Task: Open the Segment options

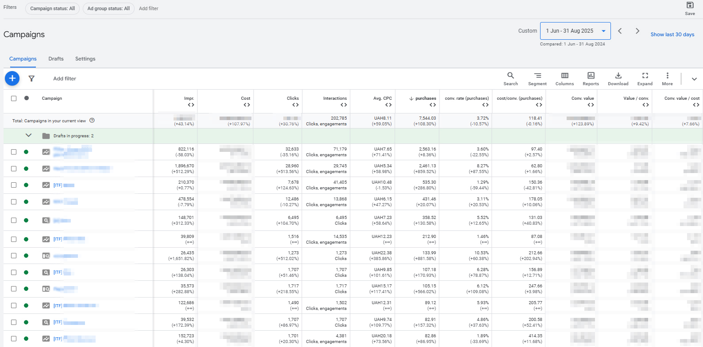Action: (x=537, y=79)
